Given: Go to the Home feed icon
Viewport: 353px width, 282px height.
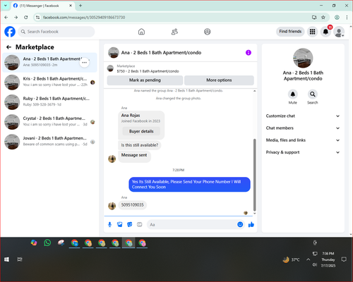Looking at the screenshot, I should coord(141,32).
